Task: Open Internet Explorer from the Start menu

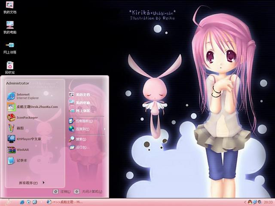Action: point(26,96)
